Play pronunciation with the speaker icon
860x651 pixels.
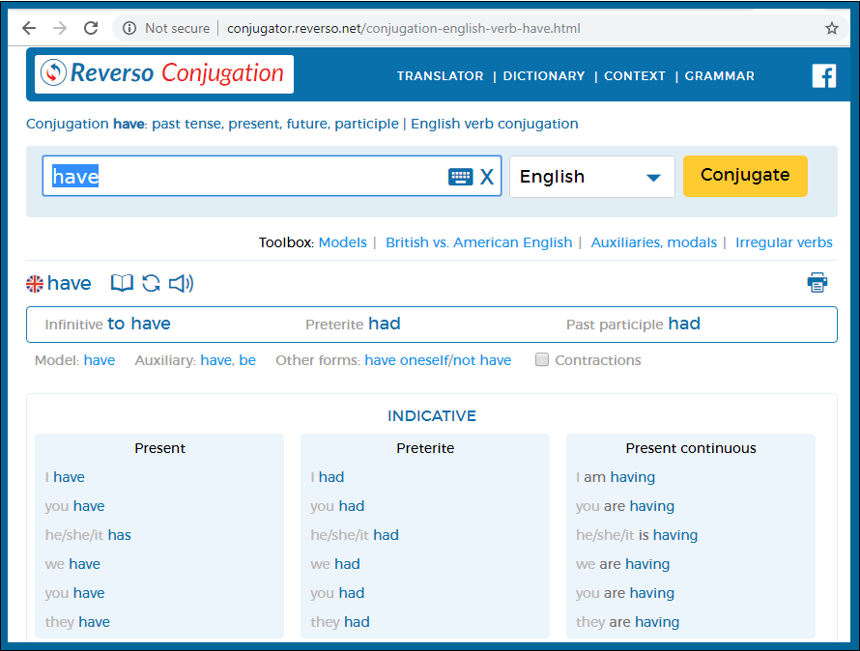click(181, 283)
